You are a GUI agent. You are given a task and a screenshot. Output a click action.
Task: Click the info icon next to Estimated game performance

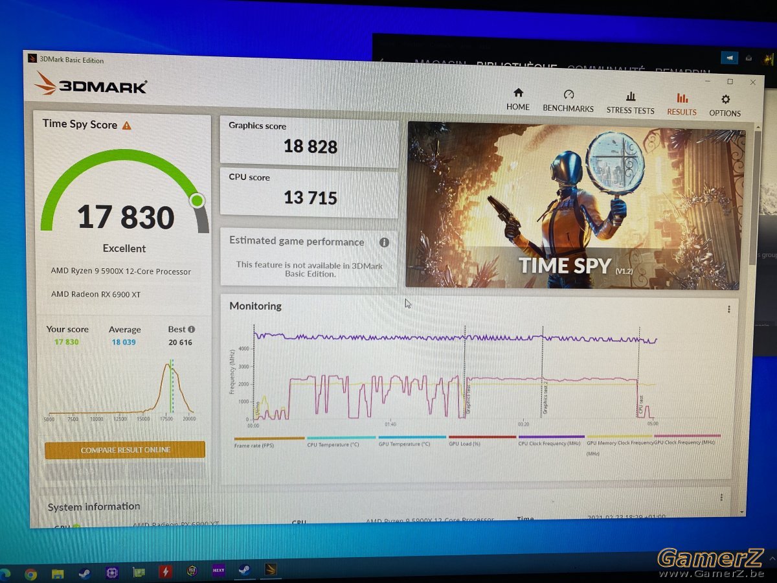(x=384, y=242)
